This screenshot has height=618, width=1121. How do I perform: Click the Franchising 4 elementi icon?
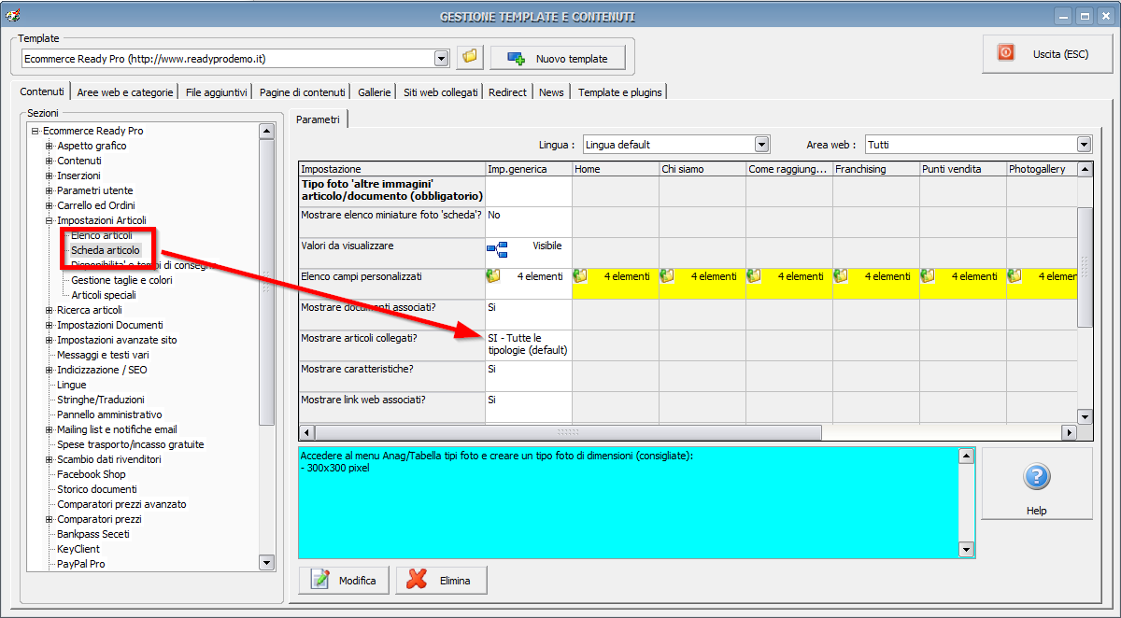(x=841, y=276)
